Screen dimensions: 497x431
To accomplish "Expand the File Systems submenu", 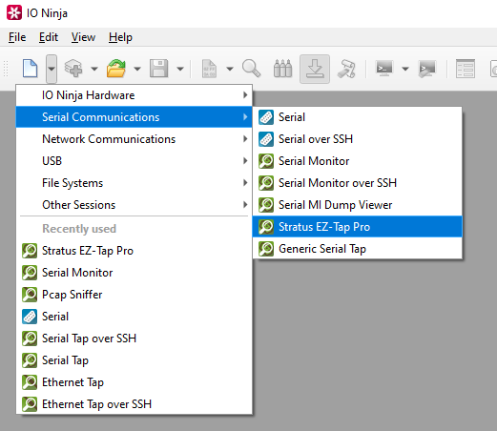I will 134,183.
